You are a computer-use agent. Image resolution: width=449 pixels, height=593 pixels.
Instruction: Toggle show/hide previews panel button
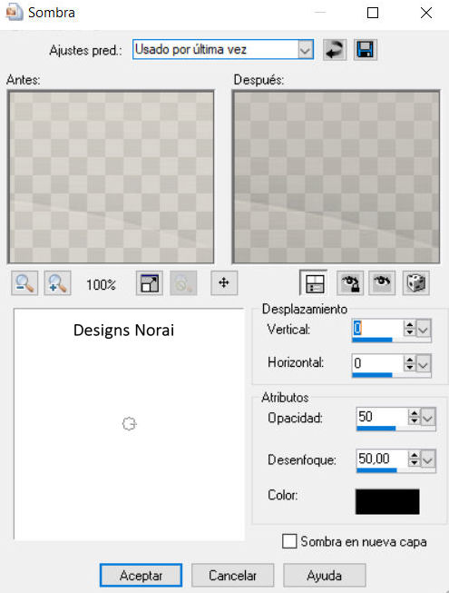pos(314,283)
